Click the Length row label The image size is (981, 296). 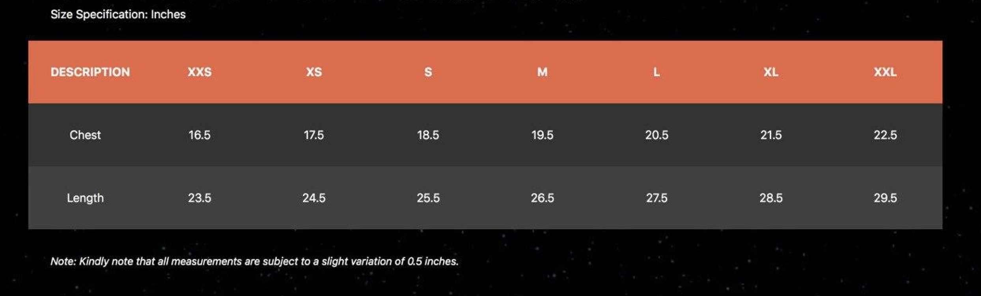[85, 198]
